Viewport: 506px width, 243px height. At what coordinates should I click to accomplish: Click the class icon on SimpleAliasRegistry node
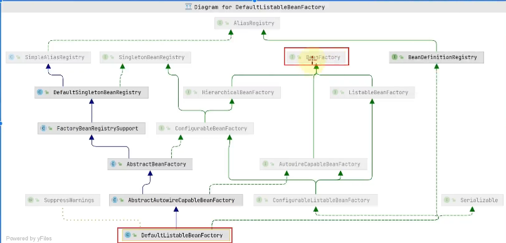pos(11,57)
